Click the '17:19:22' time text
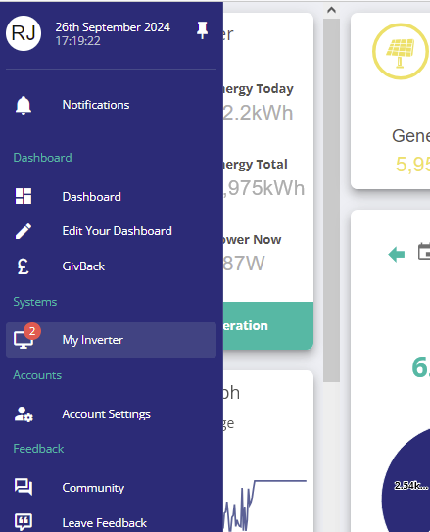 pyautogui.click(x=77, y=41)
